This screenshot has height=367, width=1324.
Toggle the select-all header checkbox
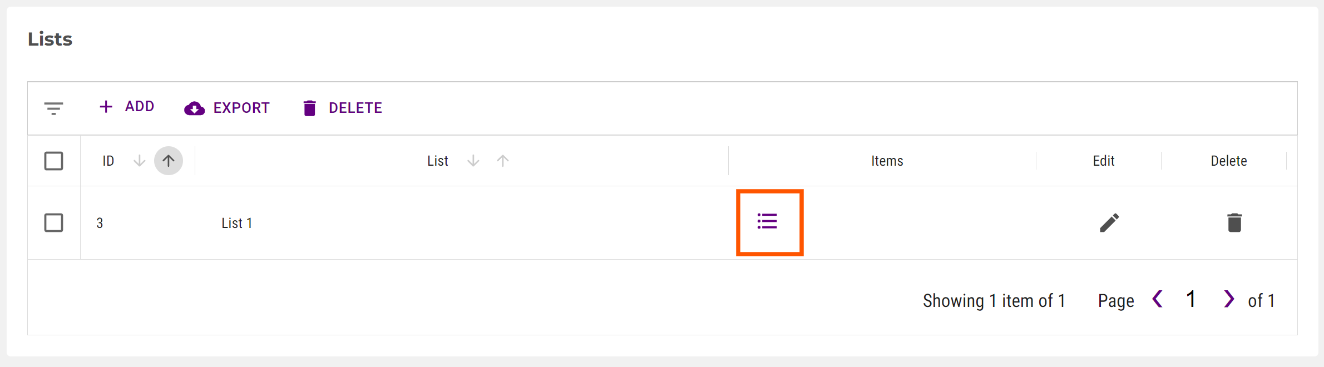coord(53,161)
